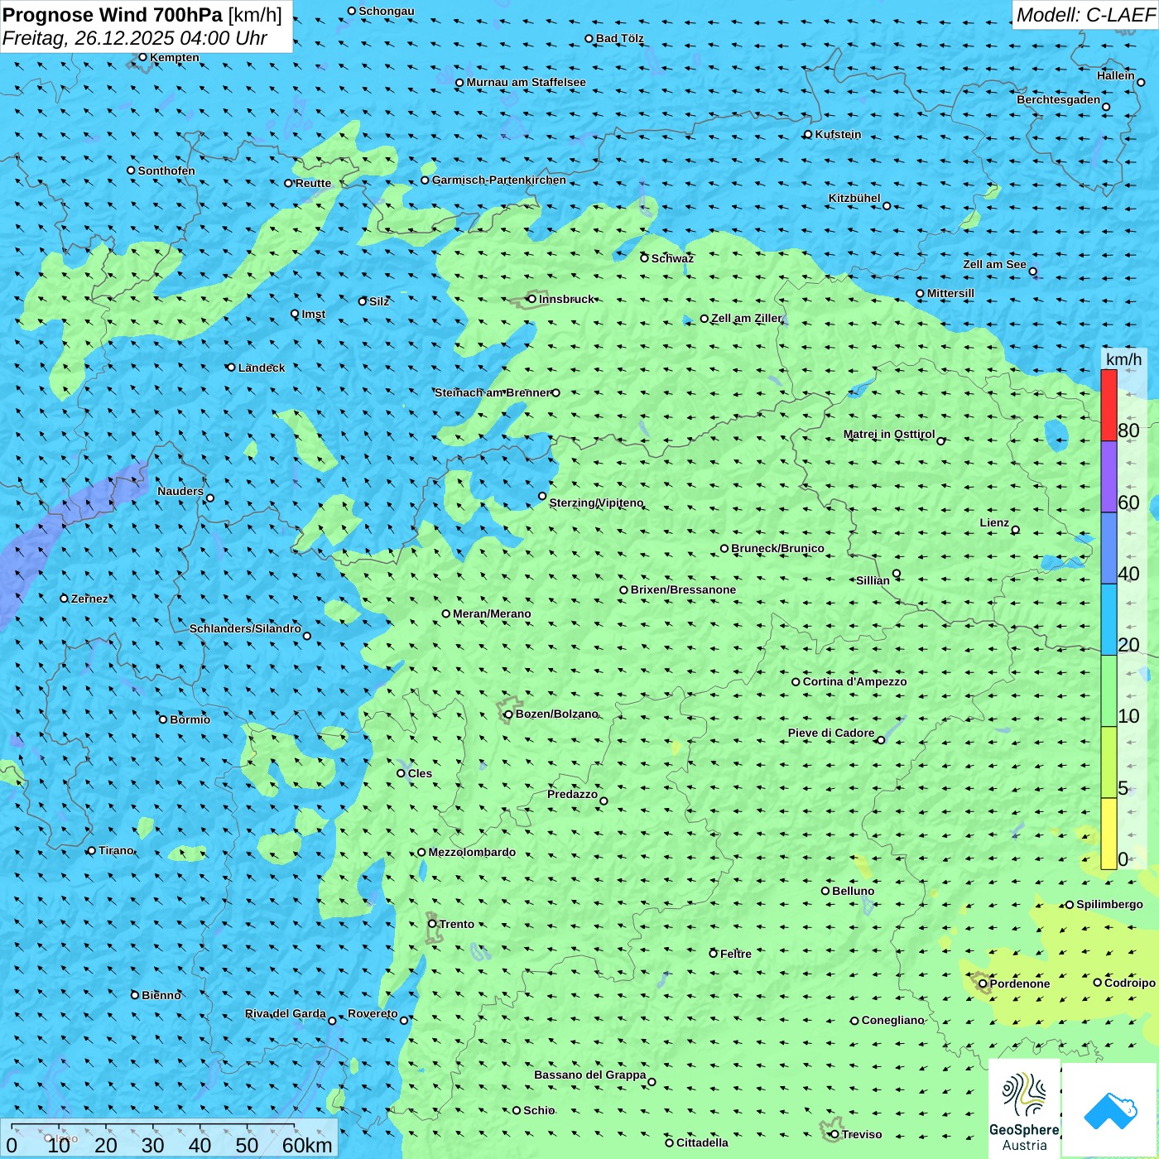Click the dark blue 40–60 legend color
The height and width of the screenshot is (1159, 1159).
click(x=1109, y=549)
